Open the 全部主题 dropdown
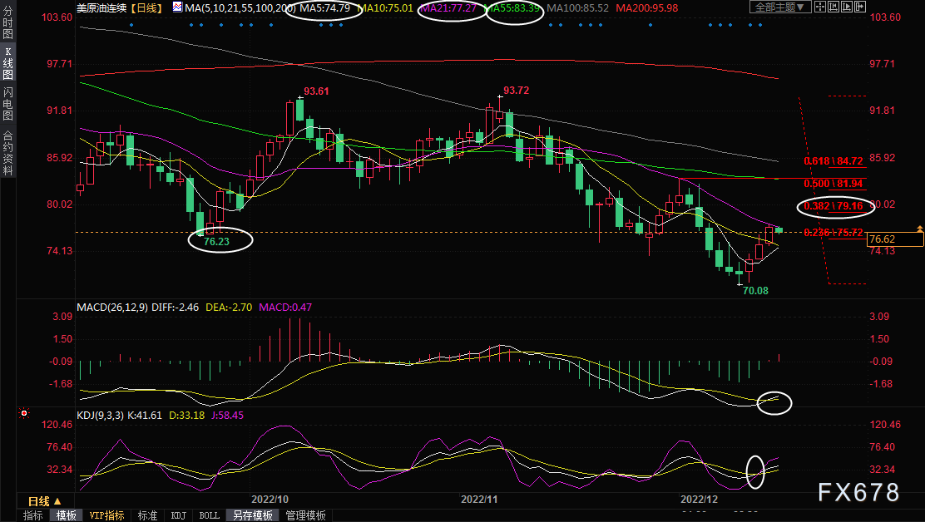The height and width of the screenshot is (522, 925). (x=780, y=7)
